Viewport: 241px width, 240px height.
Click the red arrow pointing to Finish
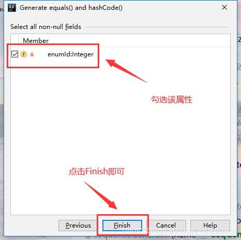point(101,196)
